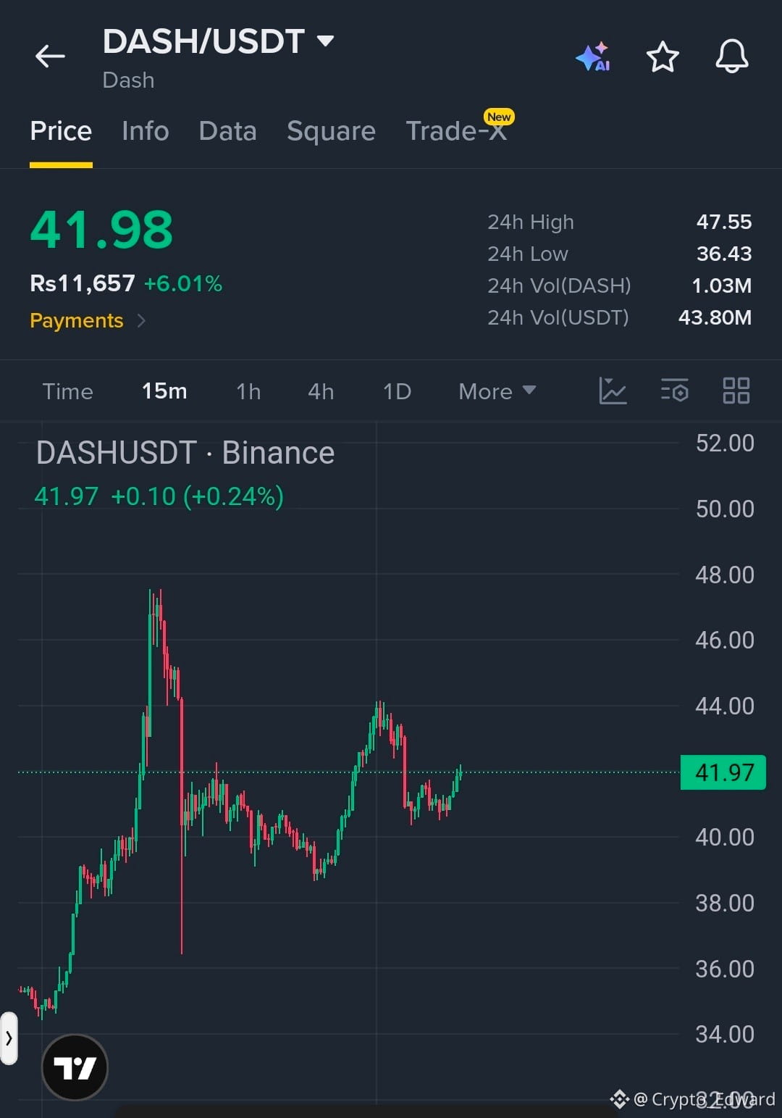The height and width of the screenshot is (1118, 782).
Task: Switch to the Square tab
Action: (331, 131)
